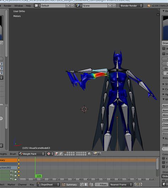
Task: Lock the bottom green channel row
Action: pyautogui.click(x=15, y=179)
